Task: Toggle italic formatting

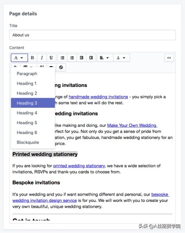Action: tap(42, 58)
